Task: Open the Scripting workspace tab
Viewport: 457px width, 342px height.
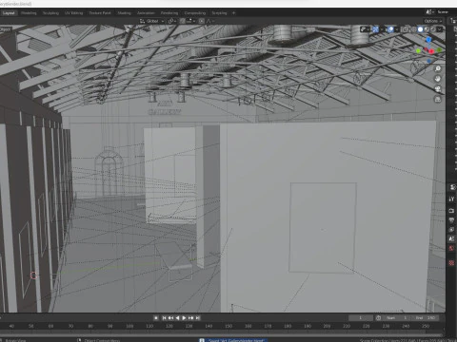Action: 219,13
